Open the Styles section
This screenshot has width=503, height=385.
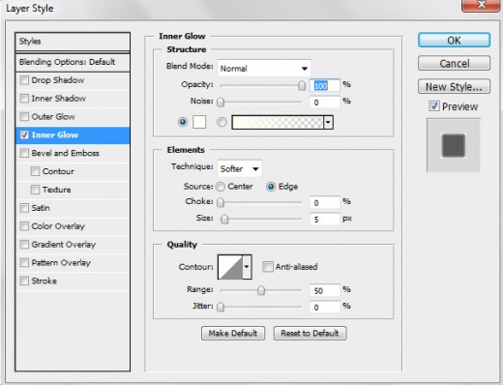click(73, 42)
